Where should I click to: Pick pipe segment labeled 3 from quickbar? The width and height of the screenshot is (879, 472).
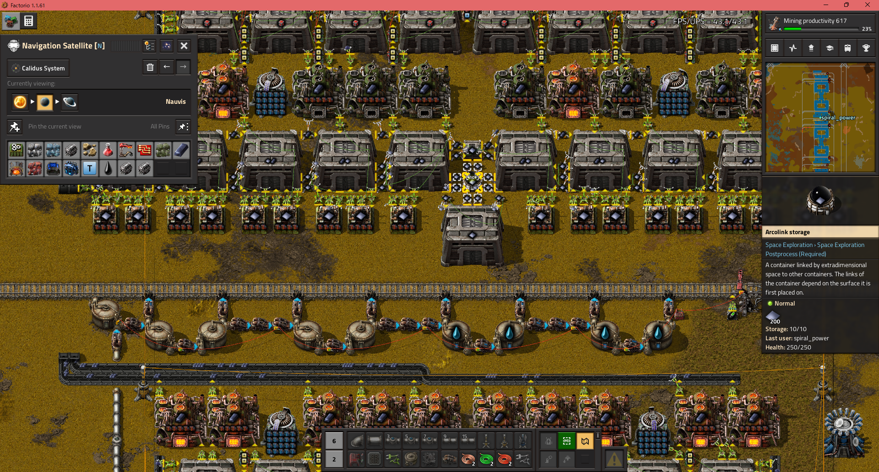click(x=393, y=441)
